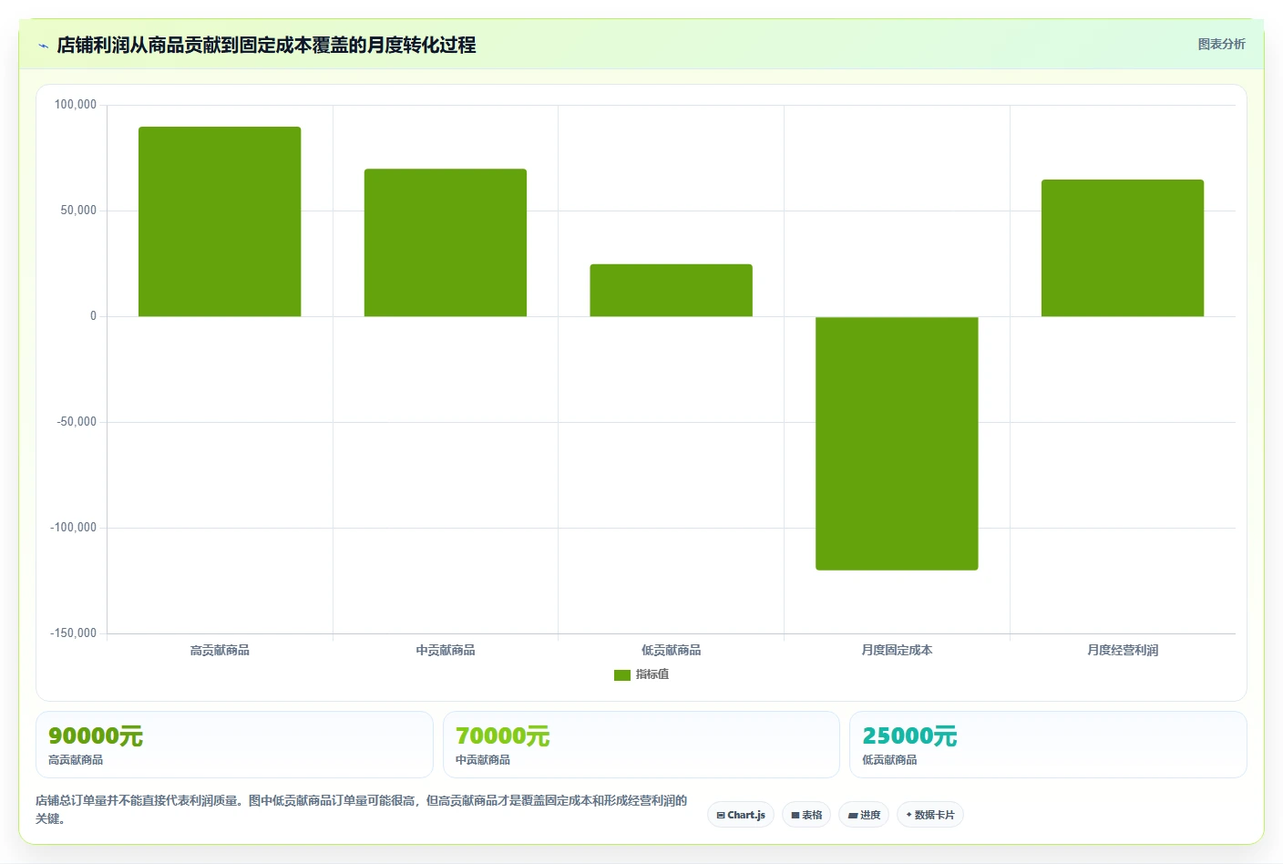Select the 高贡献商品 bar in chart
This screenshot has width=1283, height=864.
point(220,221)
